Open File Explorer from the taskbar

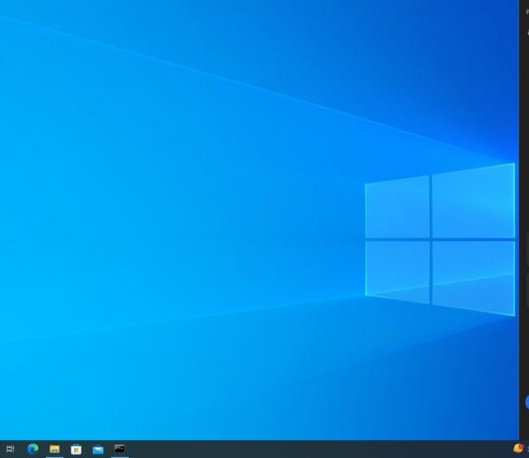pyautogui.click(x=54, y=449)
